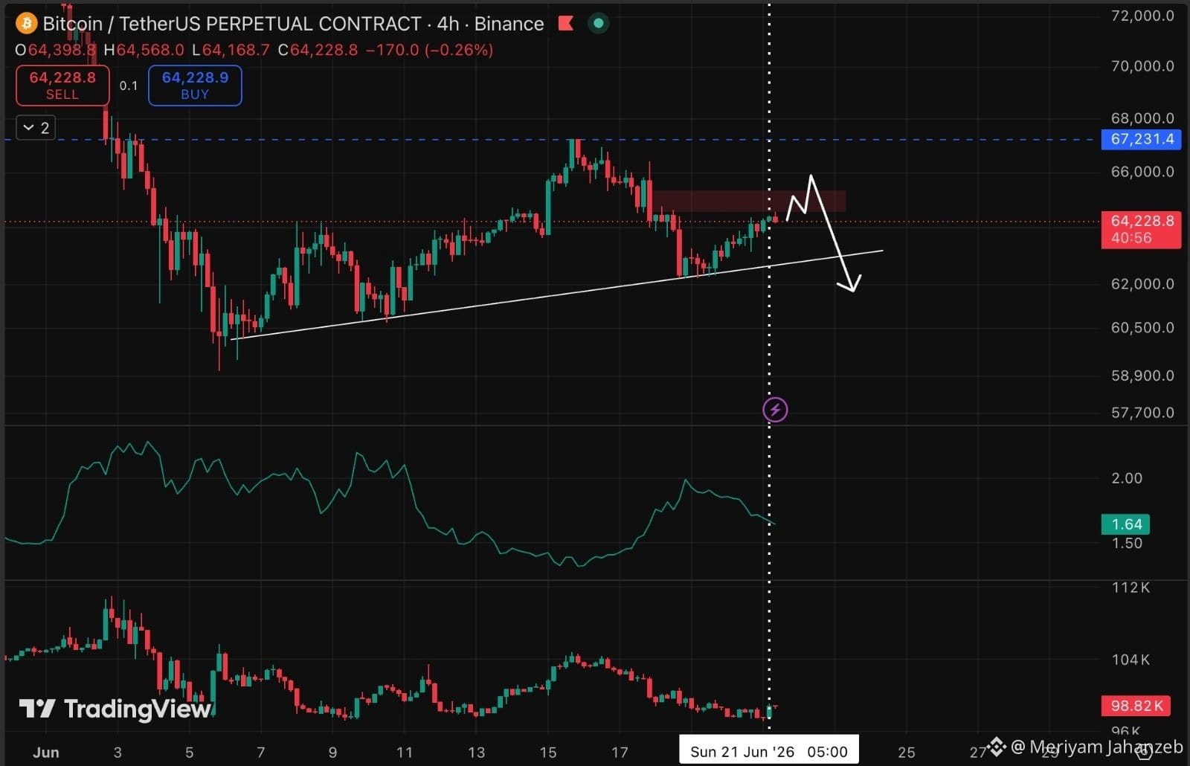Click the 60,500.0 price axis label
The image size is (1190, 766).
point(1142,328)
